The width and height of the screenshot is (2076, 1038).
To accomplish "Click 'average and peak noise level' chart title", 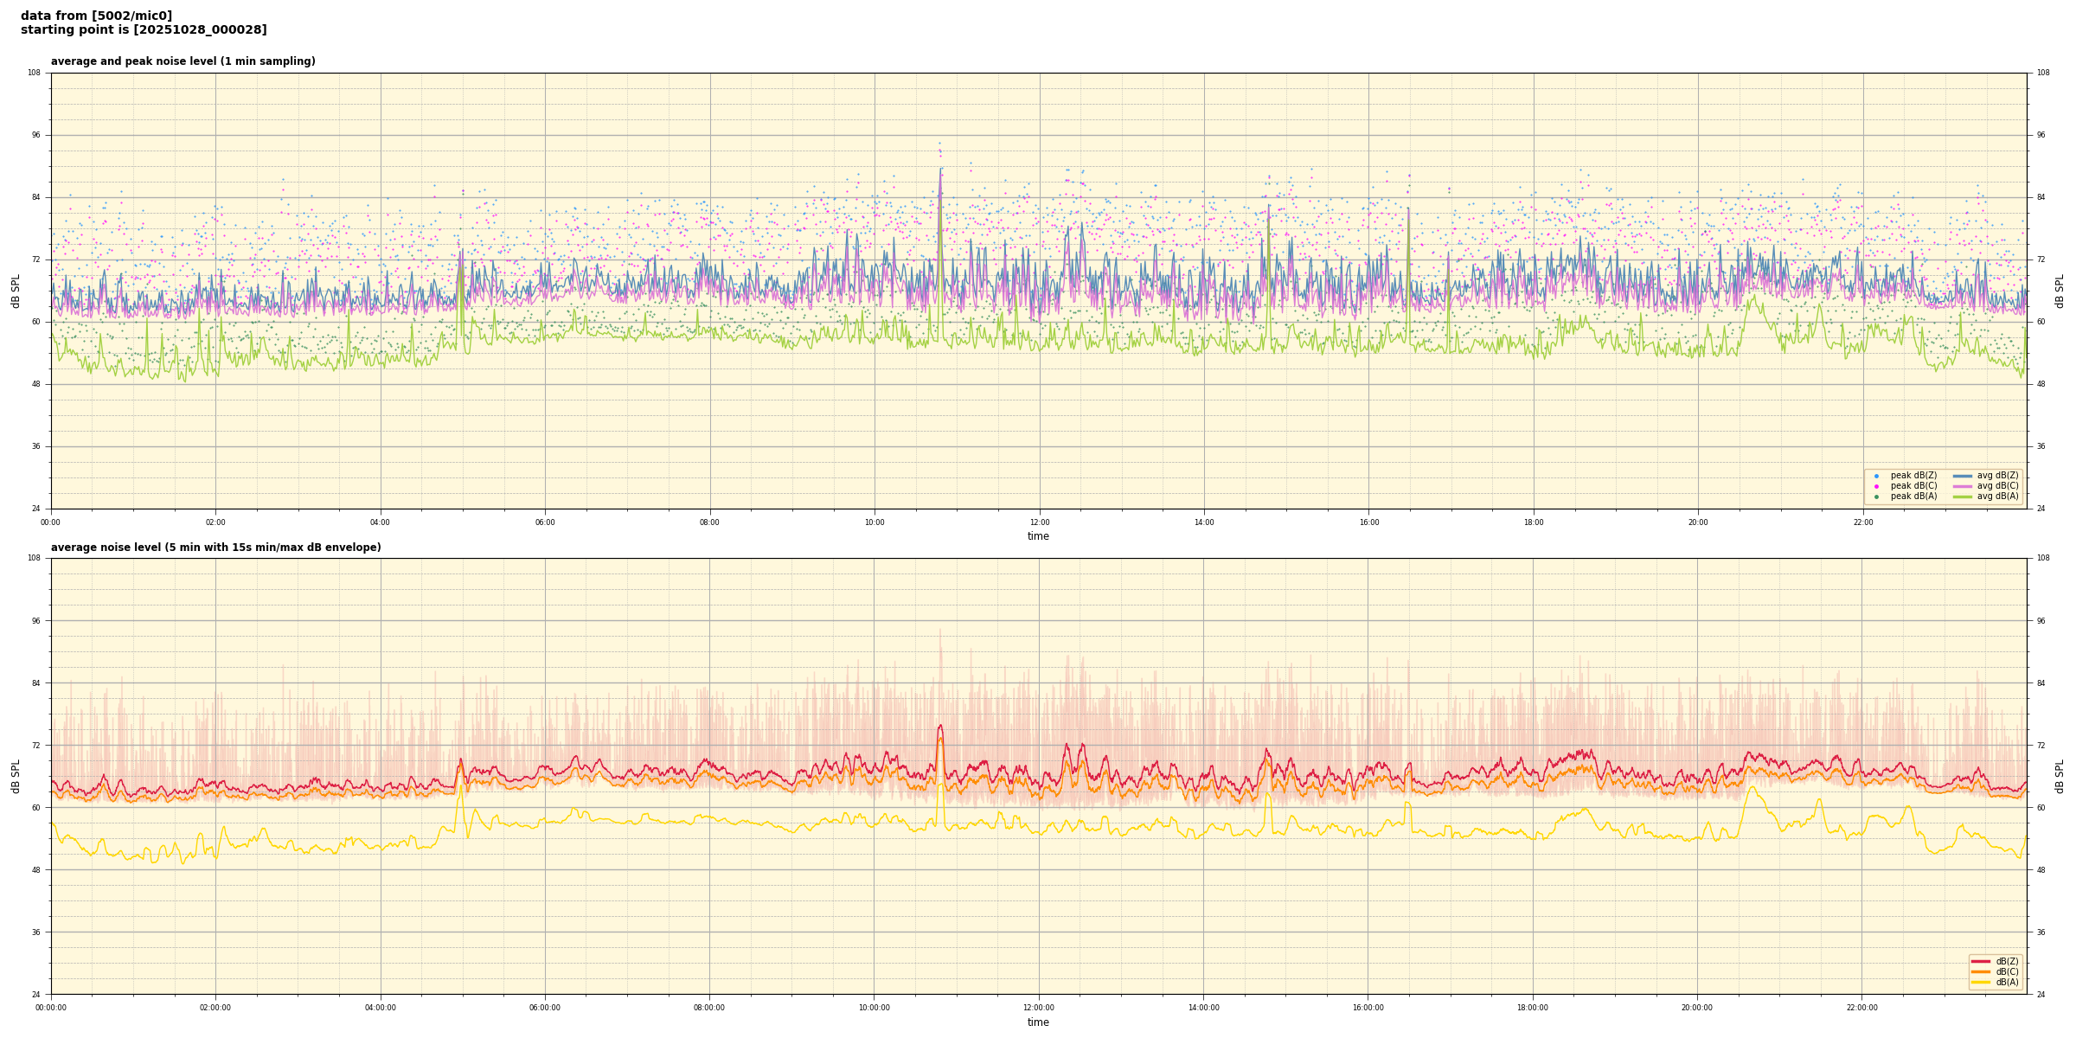I will click(183, 61).
